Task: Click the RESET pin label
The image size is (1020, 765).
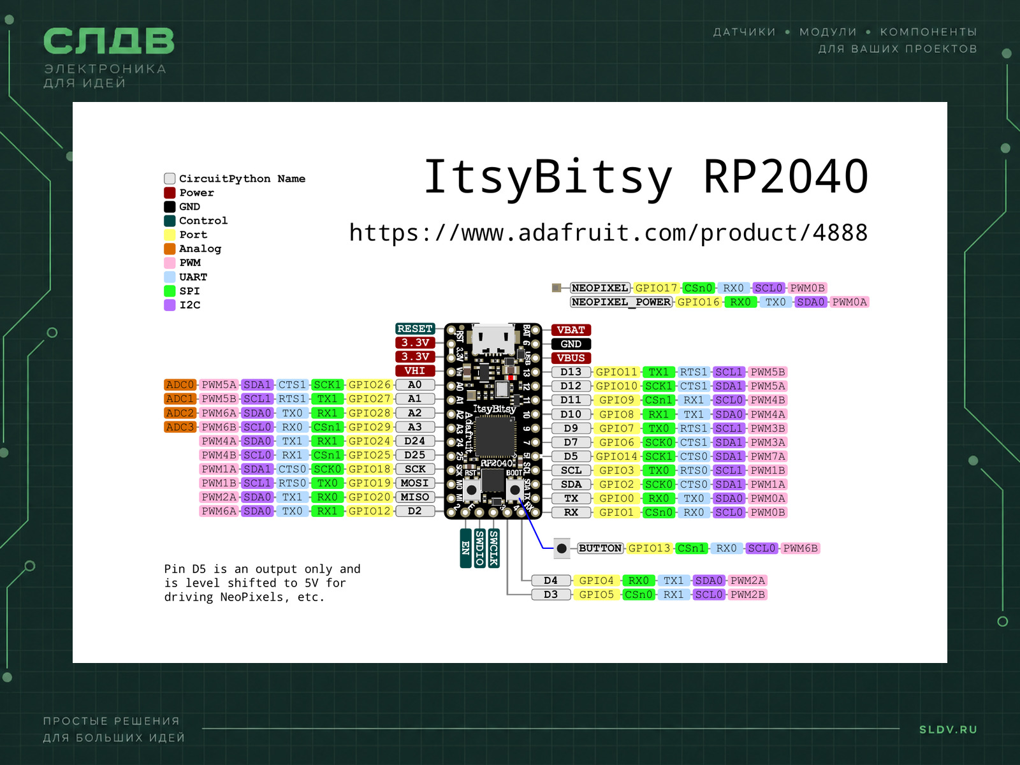Action: pyautogui.click(x=415, y=329)
